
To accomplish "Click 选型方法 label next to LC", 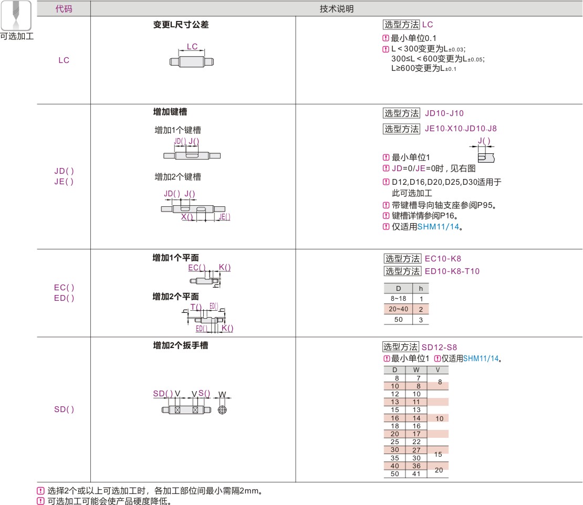I will coord(401,25).
